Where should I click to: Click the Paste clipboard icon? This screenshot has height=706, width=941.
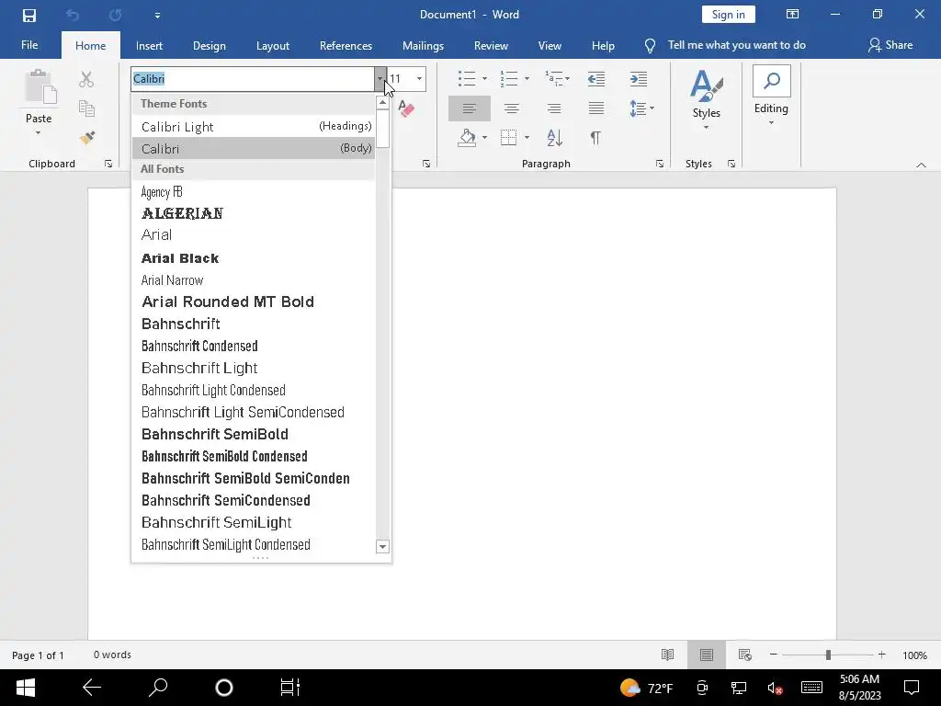(40, 87)
